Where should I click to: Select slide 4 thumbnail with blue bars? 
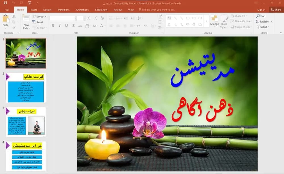(x=26, y=156)
